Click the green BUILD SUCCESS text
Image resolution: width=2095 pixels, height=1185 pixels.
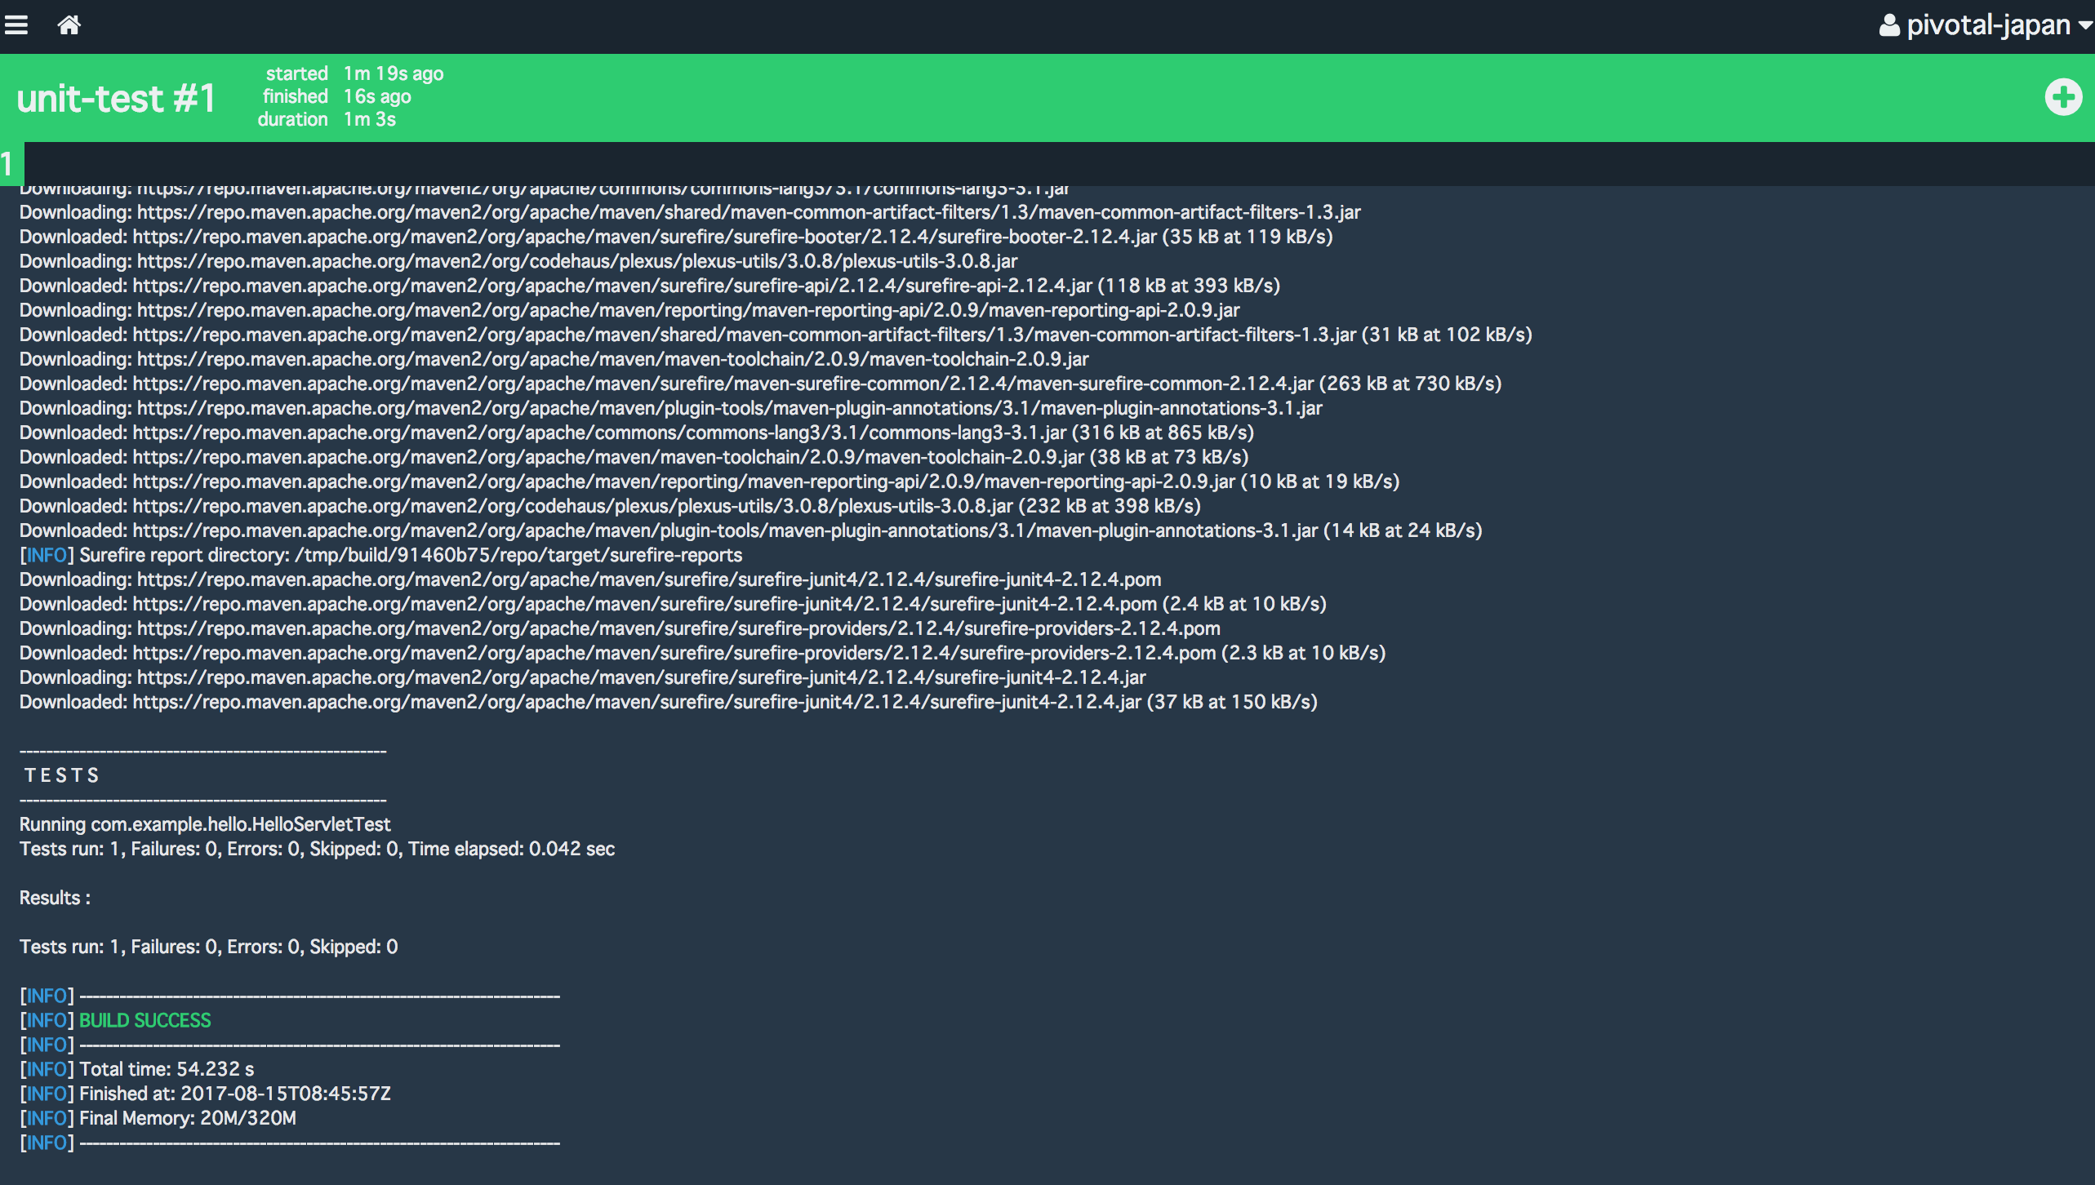click(145, 1020)
